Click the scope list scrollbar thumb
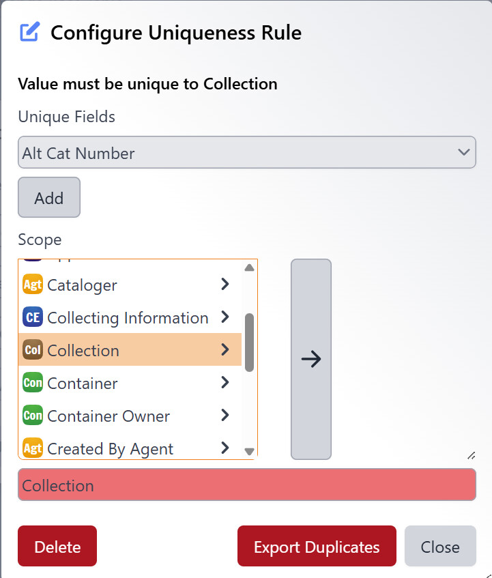The image size is (492, 578). click(249, 343)
